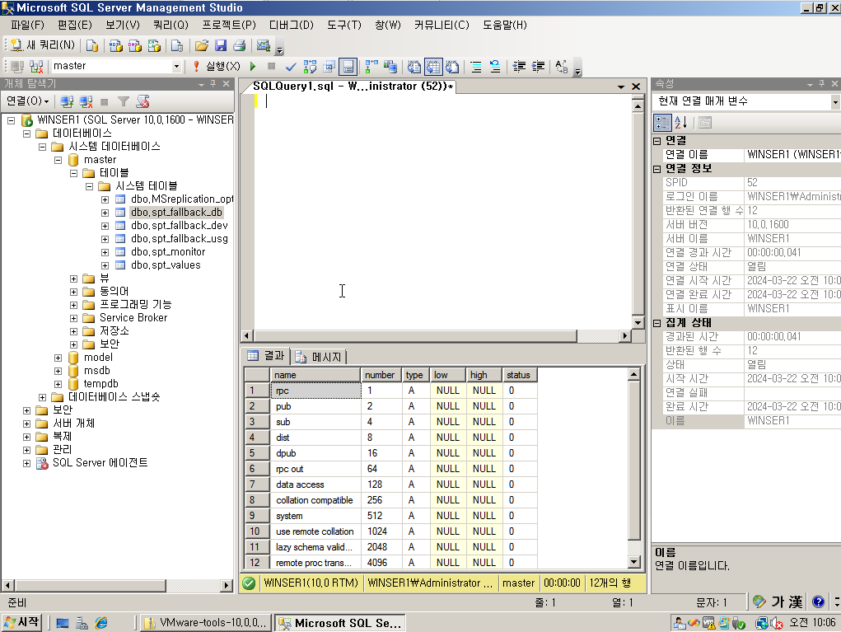The width and height of the screenshot is (841, 632).
Task: Switch to the 결과 results tab
Action: coord(266,356)
